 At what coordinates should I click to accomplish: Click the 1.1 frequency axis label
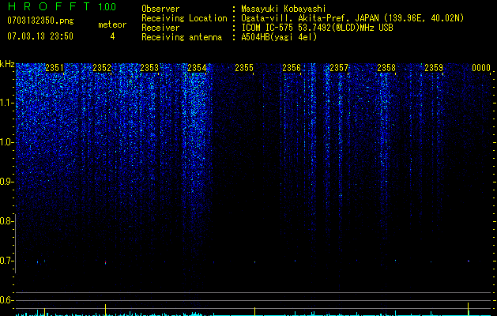(6, 103)
